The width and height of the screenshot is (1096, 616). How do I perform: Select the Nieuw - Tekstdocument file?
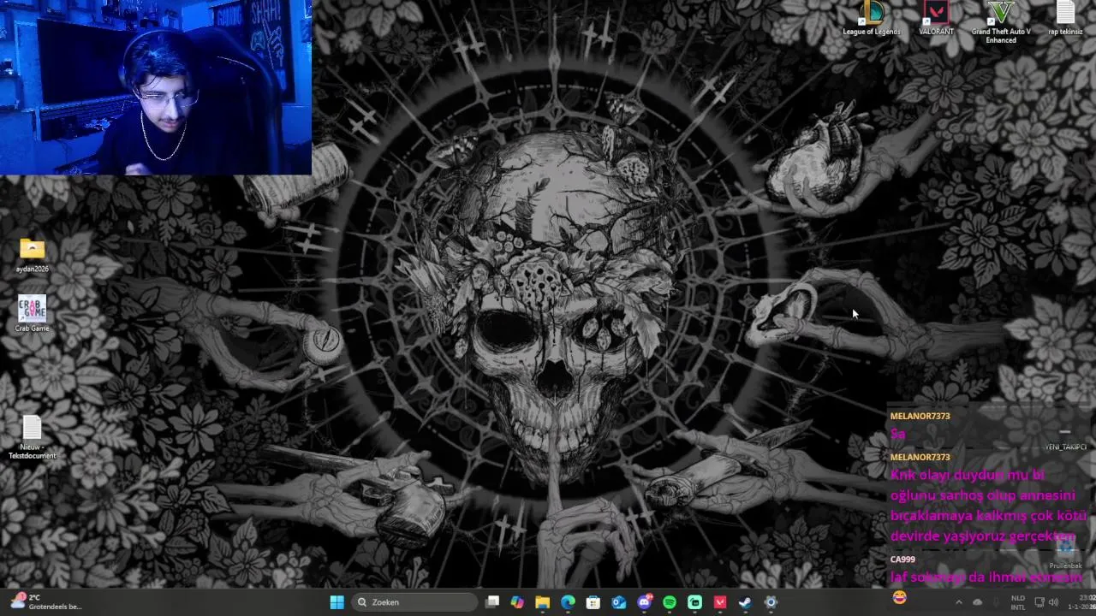[32, 438]
